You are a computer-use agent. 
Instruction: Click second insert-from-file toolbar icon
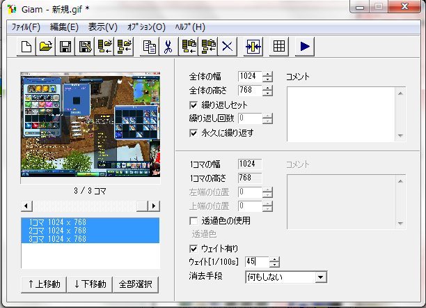pyautogui.click(x=124, y=47)
